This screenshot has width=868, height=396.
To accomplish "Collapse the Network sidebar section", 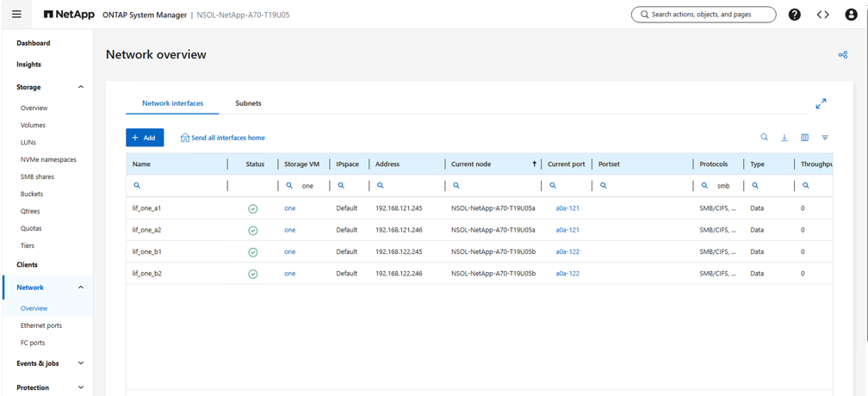I will (81, 288).
